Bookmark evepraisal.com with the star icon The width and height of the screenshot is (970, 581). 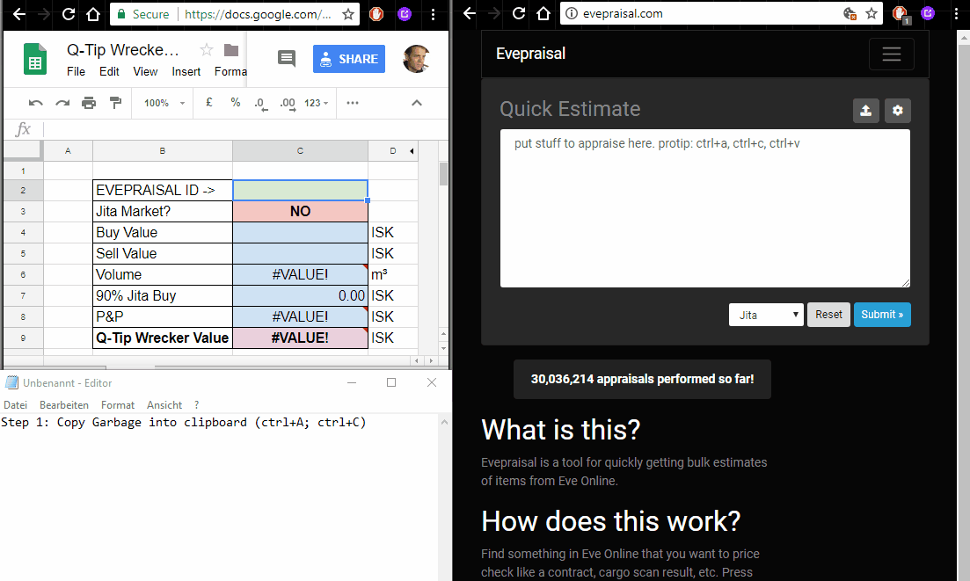pos(872,13)
